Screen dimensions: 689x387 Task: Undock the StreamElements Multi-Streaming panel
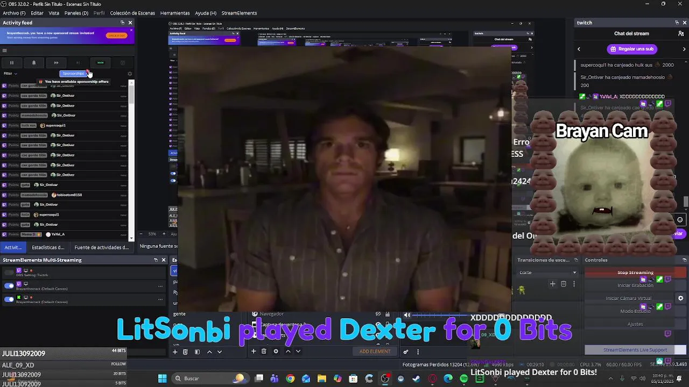[x=156, y=260]
